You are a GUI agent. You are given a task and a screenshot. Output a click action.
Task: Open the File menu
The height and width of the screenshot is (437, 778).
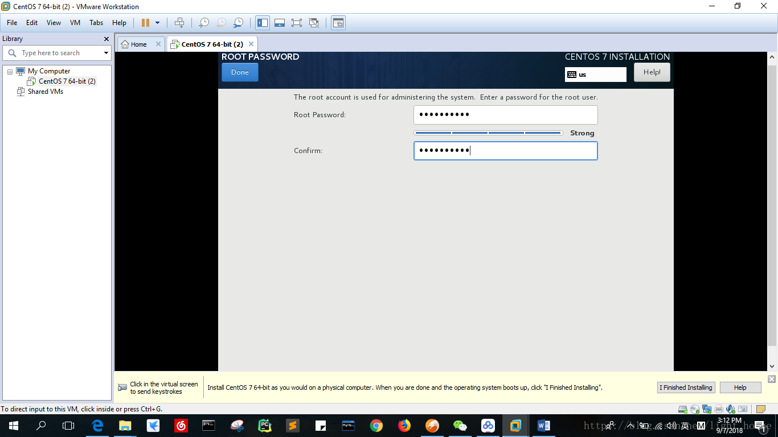tap(12, 23)
